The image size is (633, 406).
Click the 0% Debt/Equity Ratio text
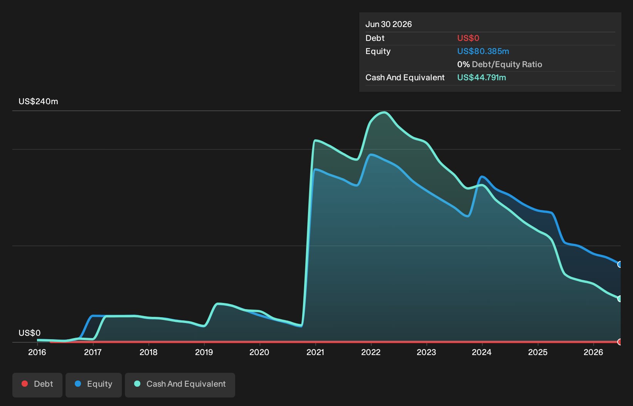click(500, 64)
